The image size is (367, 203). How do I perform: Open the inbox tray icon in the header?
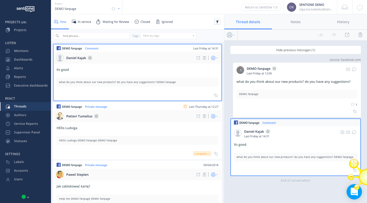[x=345, y=7]
